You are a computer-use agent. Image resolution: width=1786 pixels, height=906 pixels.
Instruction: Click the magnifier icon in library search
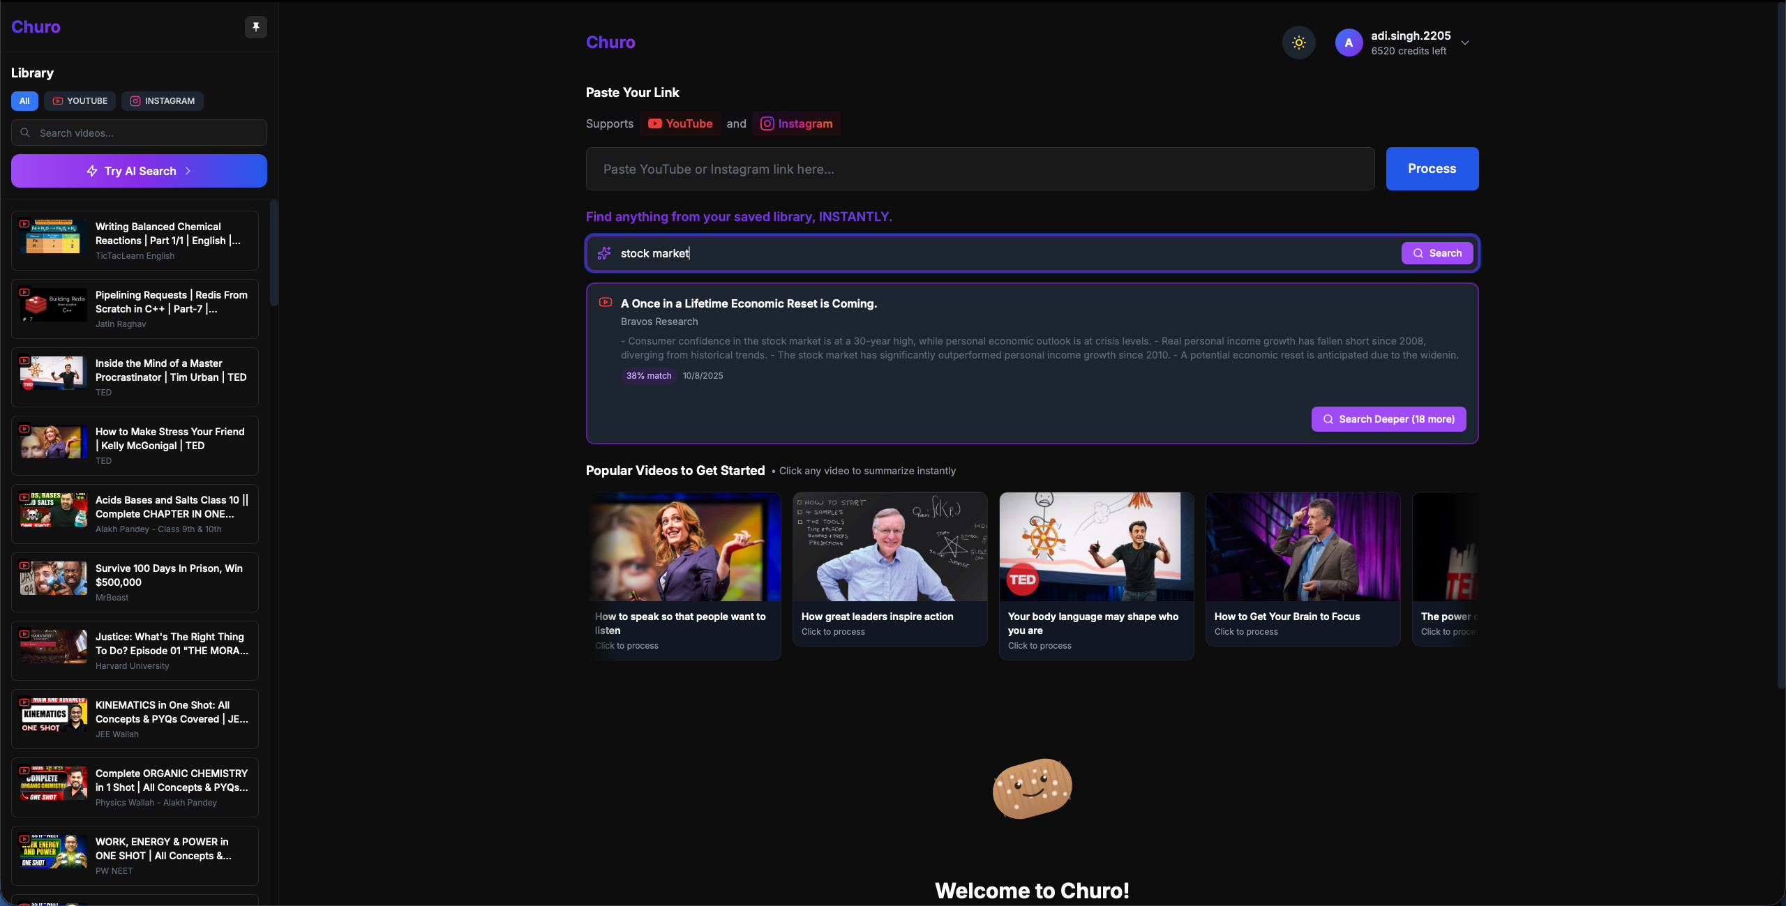tap(26, 133)
